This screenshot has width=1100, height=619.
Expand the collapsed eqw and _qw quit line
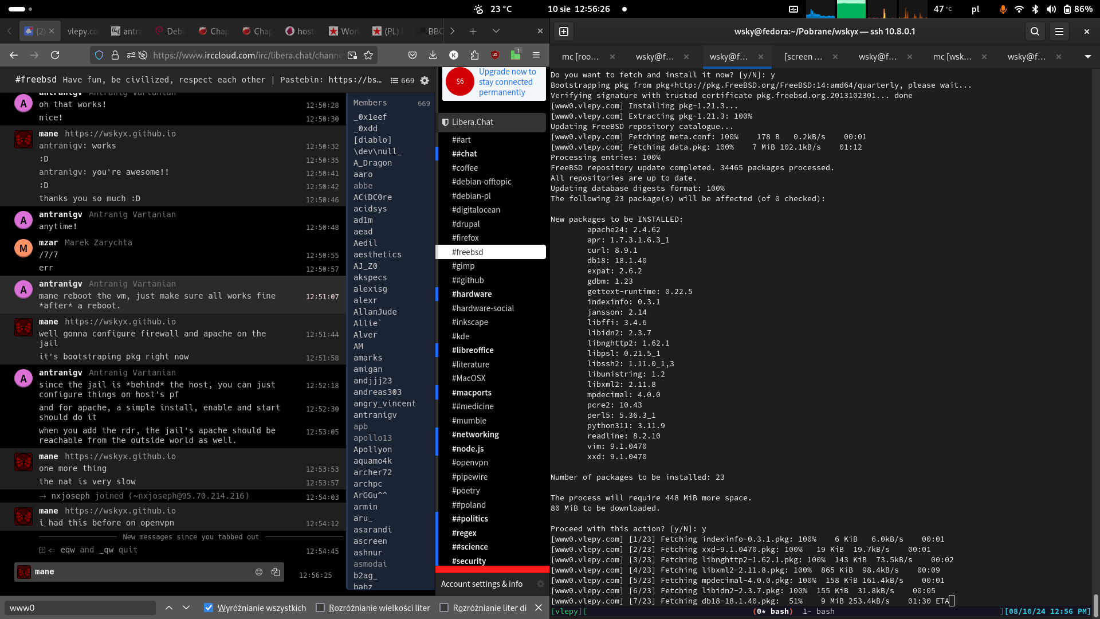pyautogui.click(x=42, y=550)
